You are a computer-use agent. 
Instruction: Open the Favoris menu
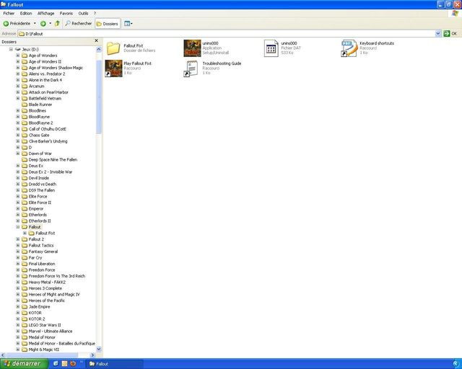66,13
